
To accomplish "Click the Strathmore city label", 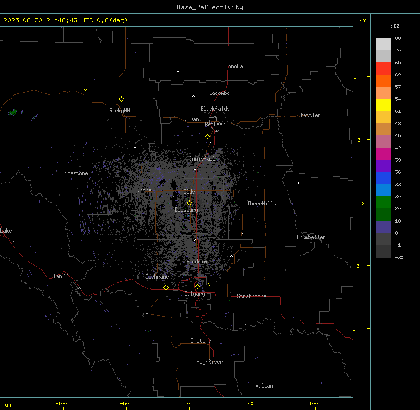I will tap(251, 296).
